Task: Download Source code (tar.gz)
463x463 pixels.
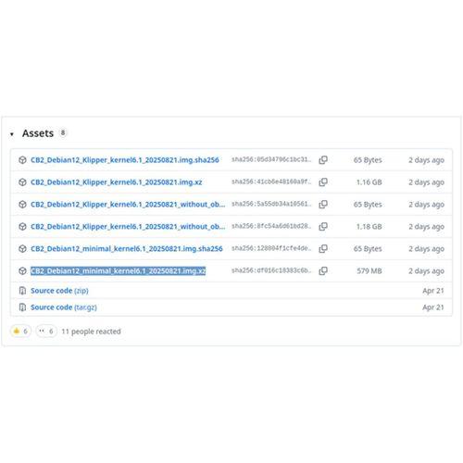Action: point(64,307)
